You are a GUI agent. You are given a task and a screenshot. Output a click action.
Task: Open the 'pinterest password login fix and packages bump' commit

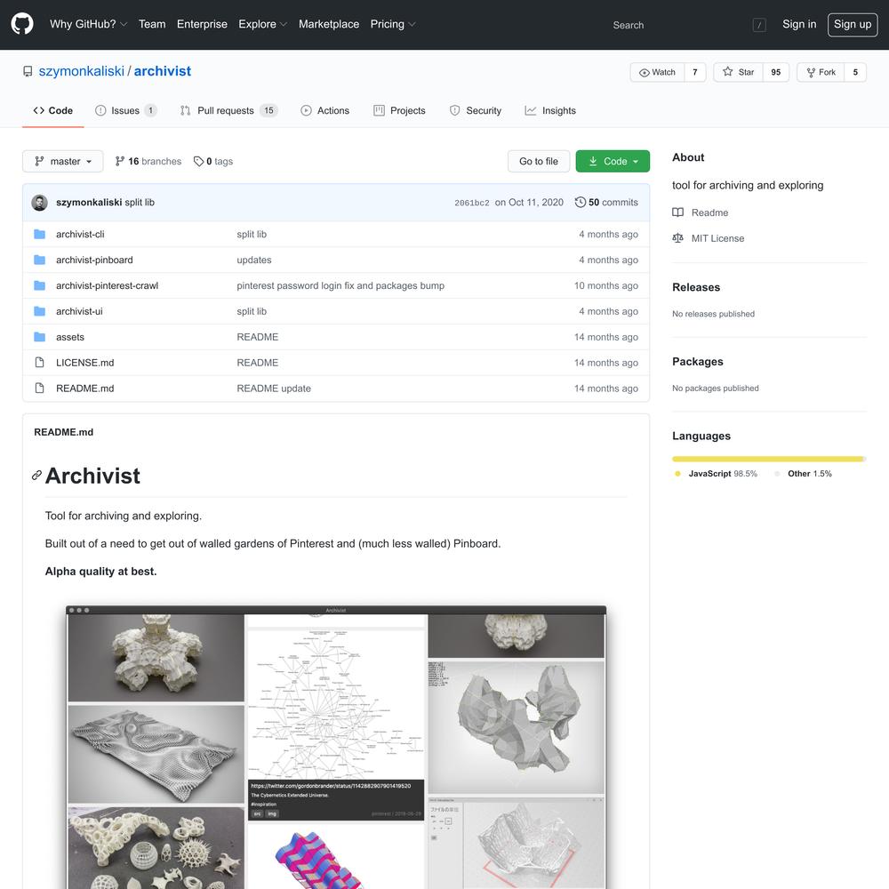click(x=340, y=285)
